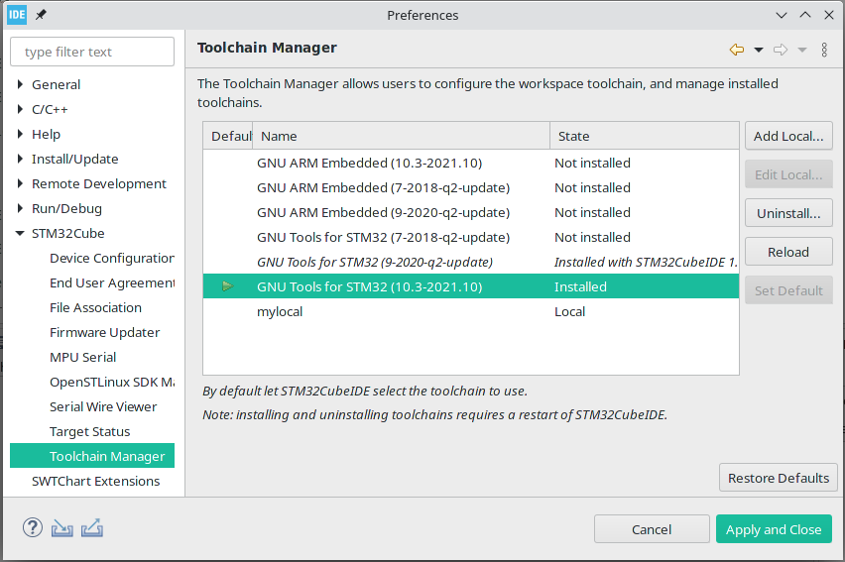845x562 pixels.
Task: Open the back history dropdown arrow
Action: point(759,51)
